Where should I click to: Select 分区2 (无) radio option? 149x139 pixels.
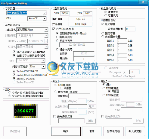click(x=104, y=84)
